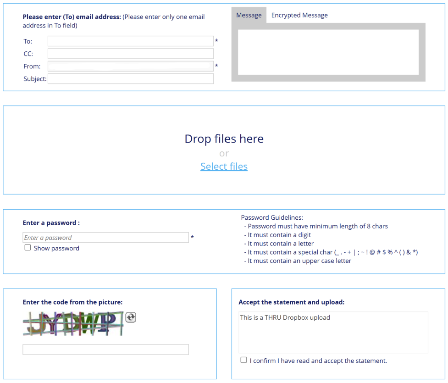Focus the captcha code entry box
448x383 pixels.
click(x=105, y=350)
